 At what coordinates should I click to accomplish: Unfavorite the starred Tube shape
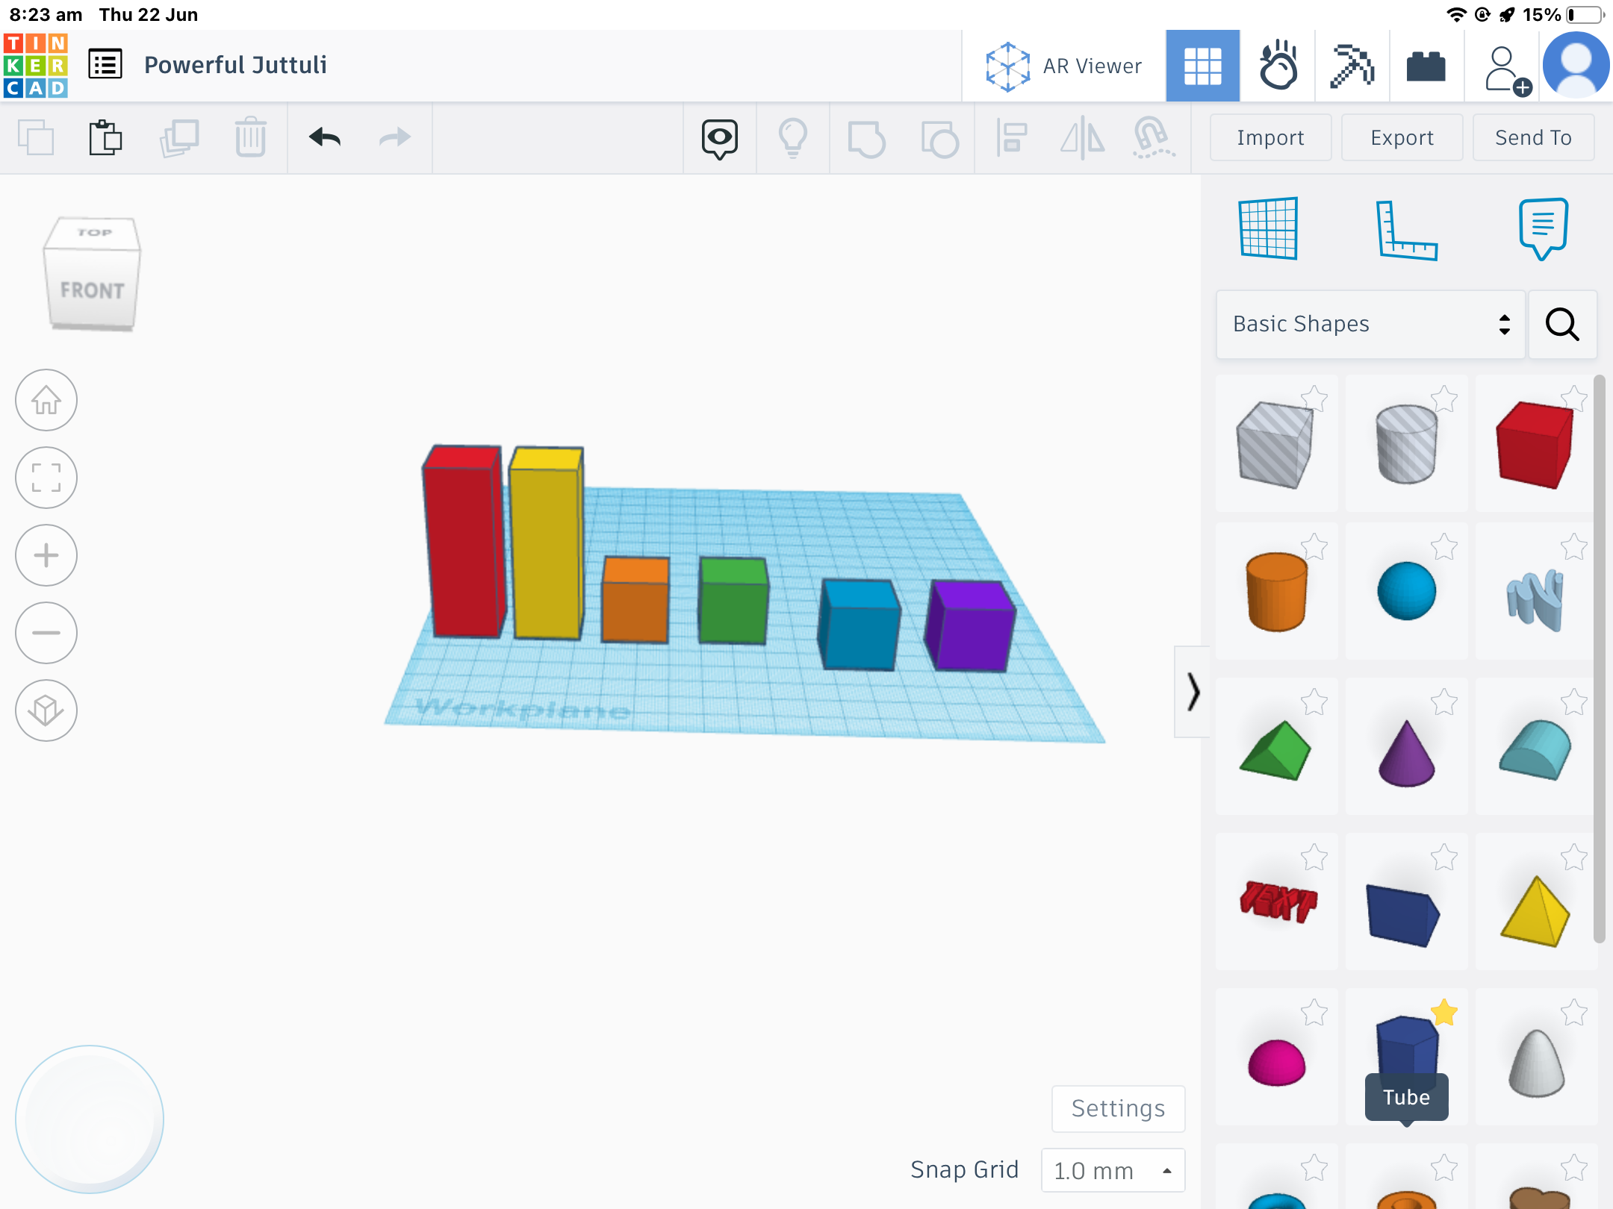pyautogui.click(x=1444, y=1013)
